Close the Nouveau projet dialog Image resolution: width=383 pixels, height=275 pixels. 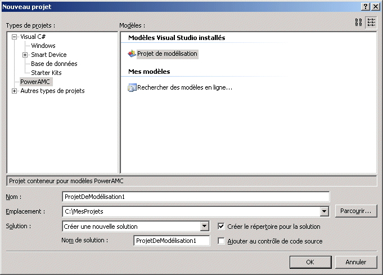375,6
